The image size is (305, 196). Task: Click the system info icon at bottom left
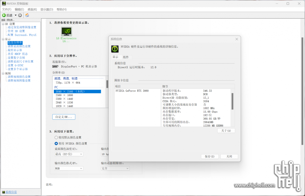(x=3, y=192)
